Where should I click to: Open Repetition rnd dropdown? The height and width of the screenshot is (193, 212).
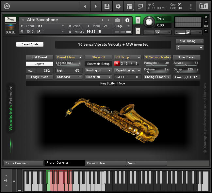coord(128,70)
